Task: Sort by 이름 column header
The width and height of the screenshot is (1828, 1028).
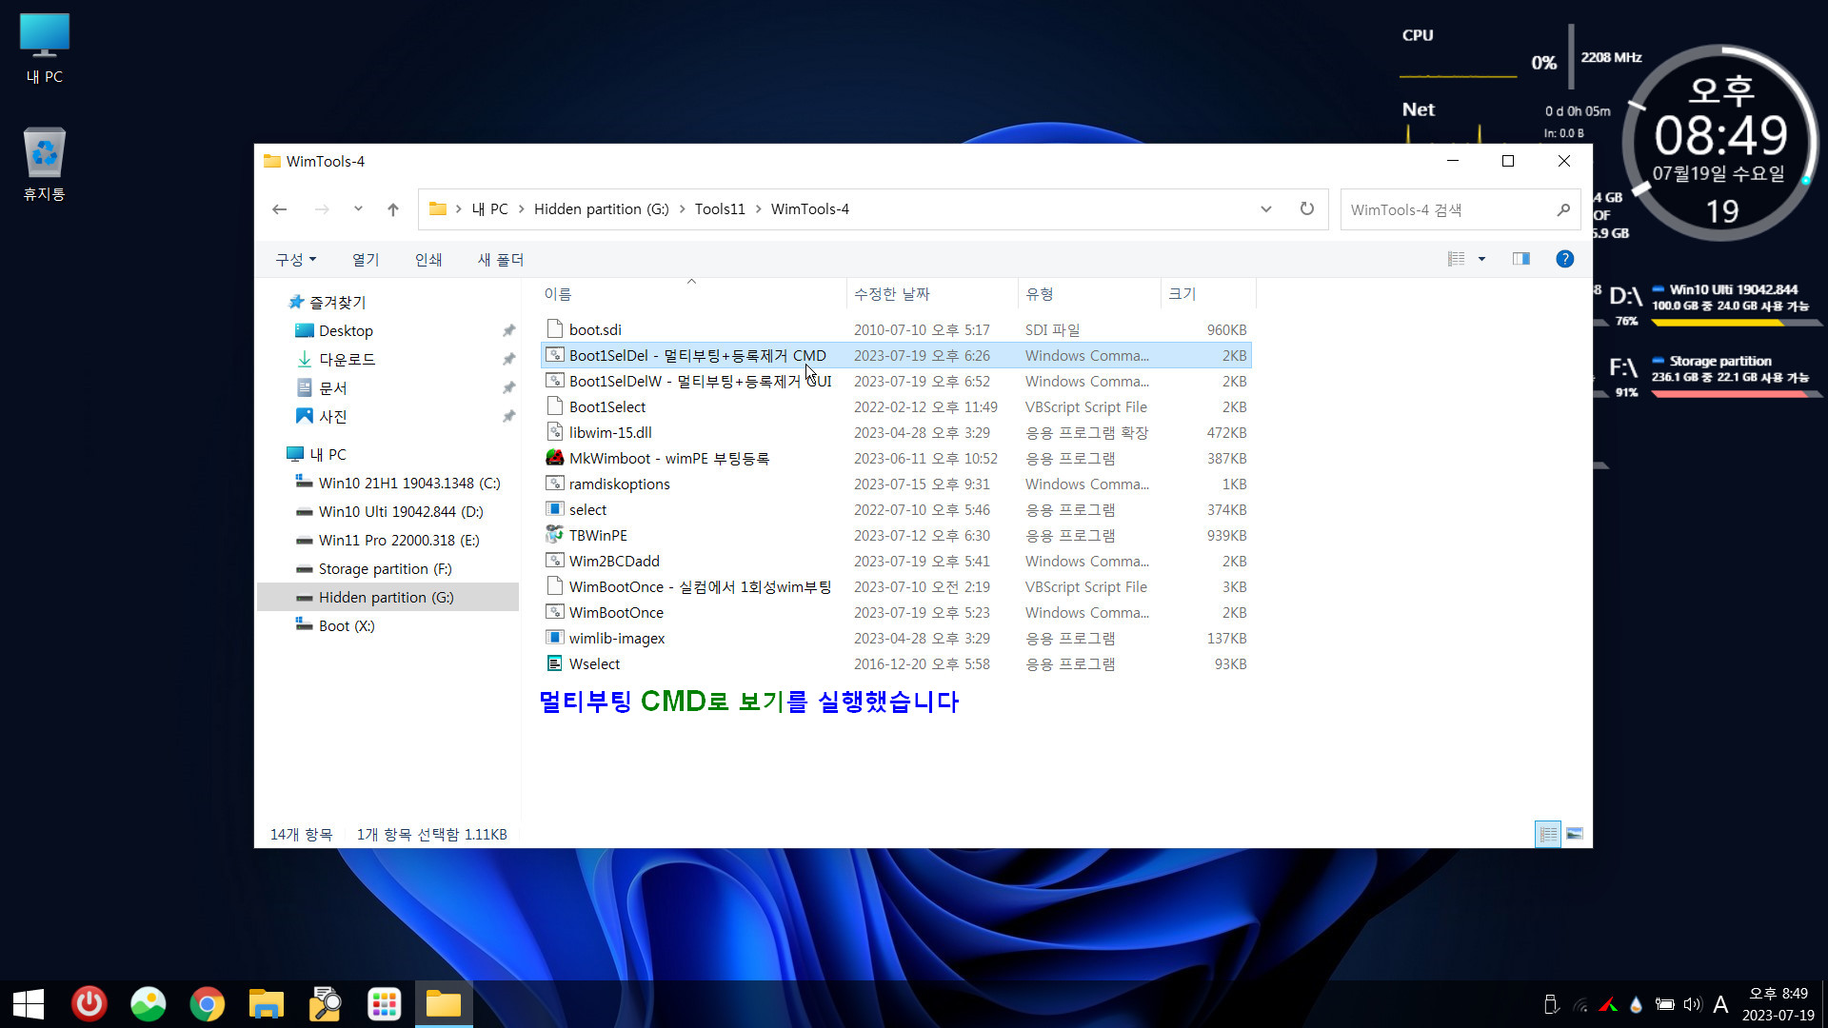Action: tap(693, 294)
